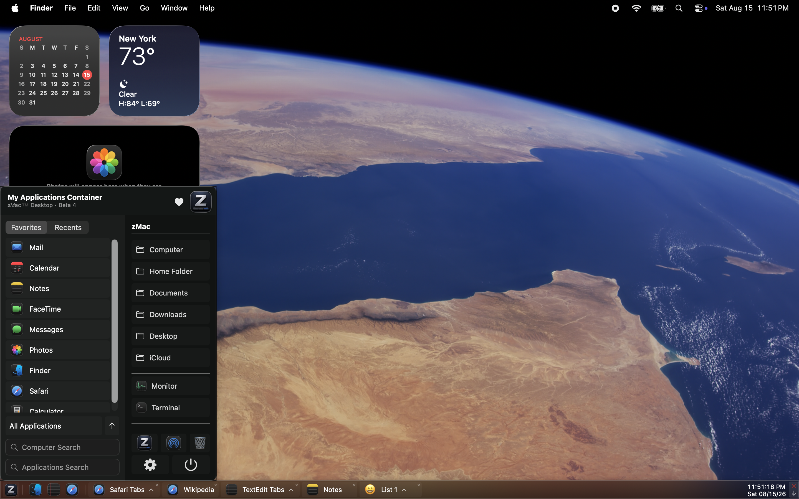Image resolution: width=799 pixels, height=499 pixels.
Task: Click into the Applications Search field
Action: point(62,467)
